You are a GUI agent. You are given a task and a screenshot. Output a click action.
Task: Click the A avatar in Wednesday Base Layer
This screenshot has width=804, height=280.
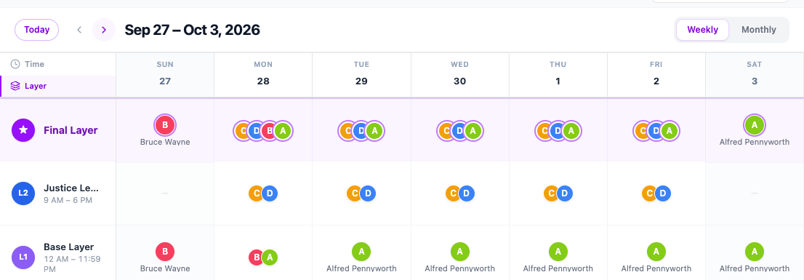tap(460, 252)
